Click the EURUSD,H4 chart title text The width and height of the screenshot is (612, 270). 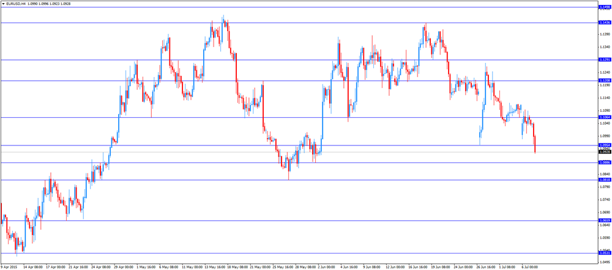15,3
